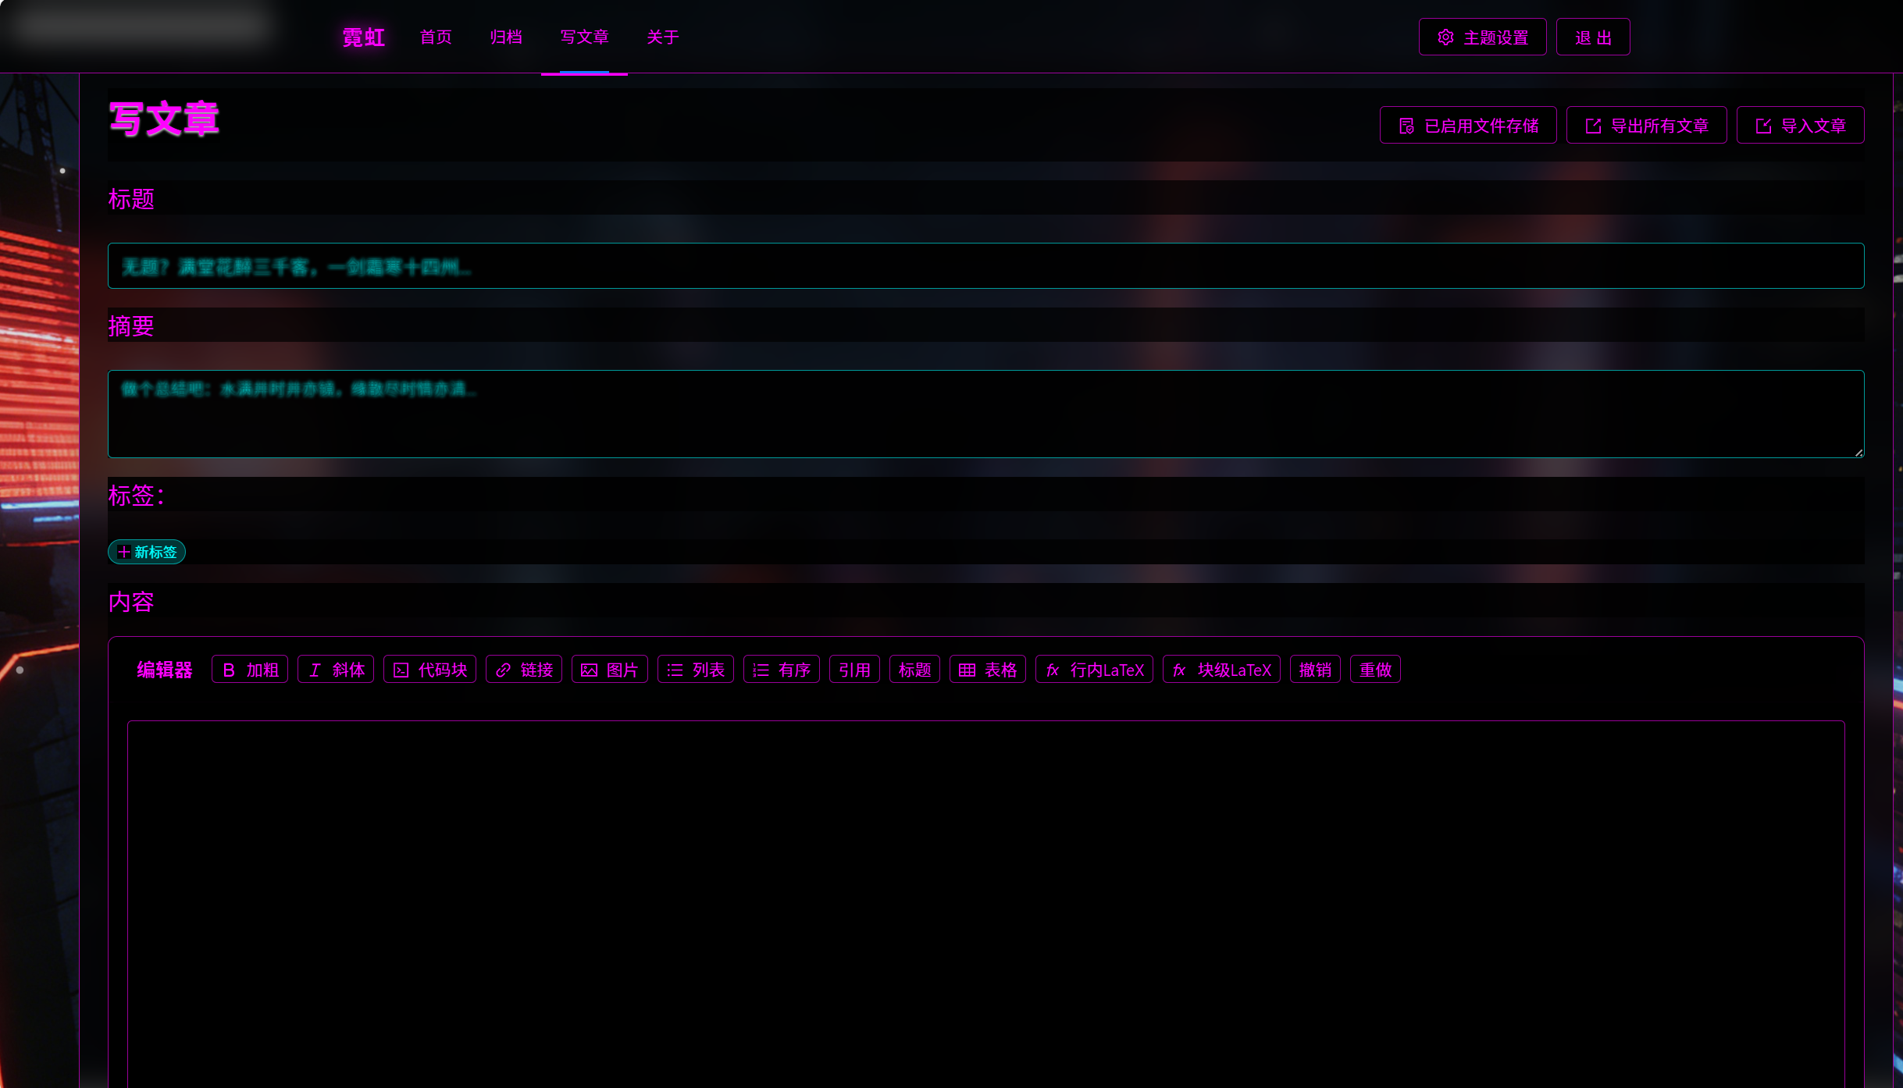Viewport: 1903px width, 1088px height.
Task: Insert a code block via 代码块
Action: click(401, 670)
